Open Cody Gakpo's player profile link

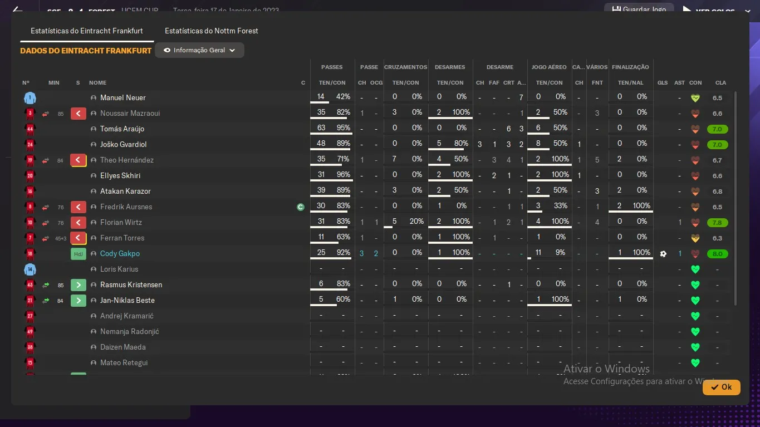(x=120, y=254)
